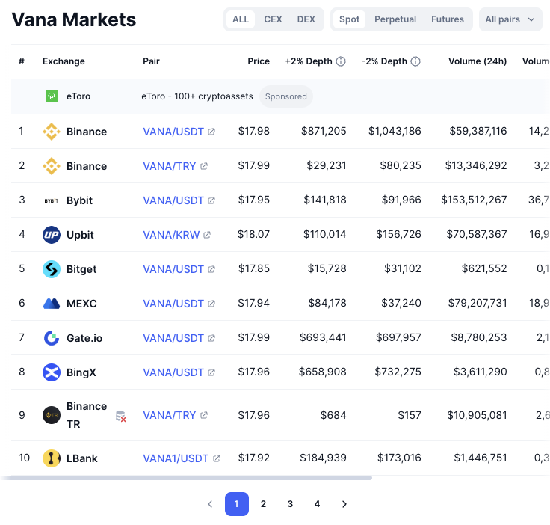Image resolution: width=550 pixels, height=525 pixels.
Task: Select the DEX filter option
Action: pyautogui.click(x=306, y=19)
